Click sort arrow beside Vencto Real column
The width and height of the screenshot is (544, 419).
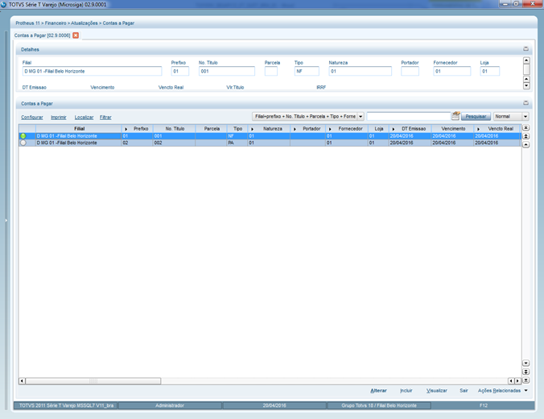(x=478, y=129)
